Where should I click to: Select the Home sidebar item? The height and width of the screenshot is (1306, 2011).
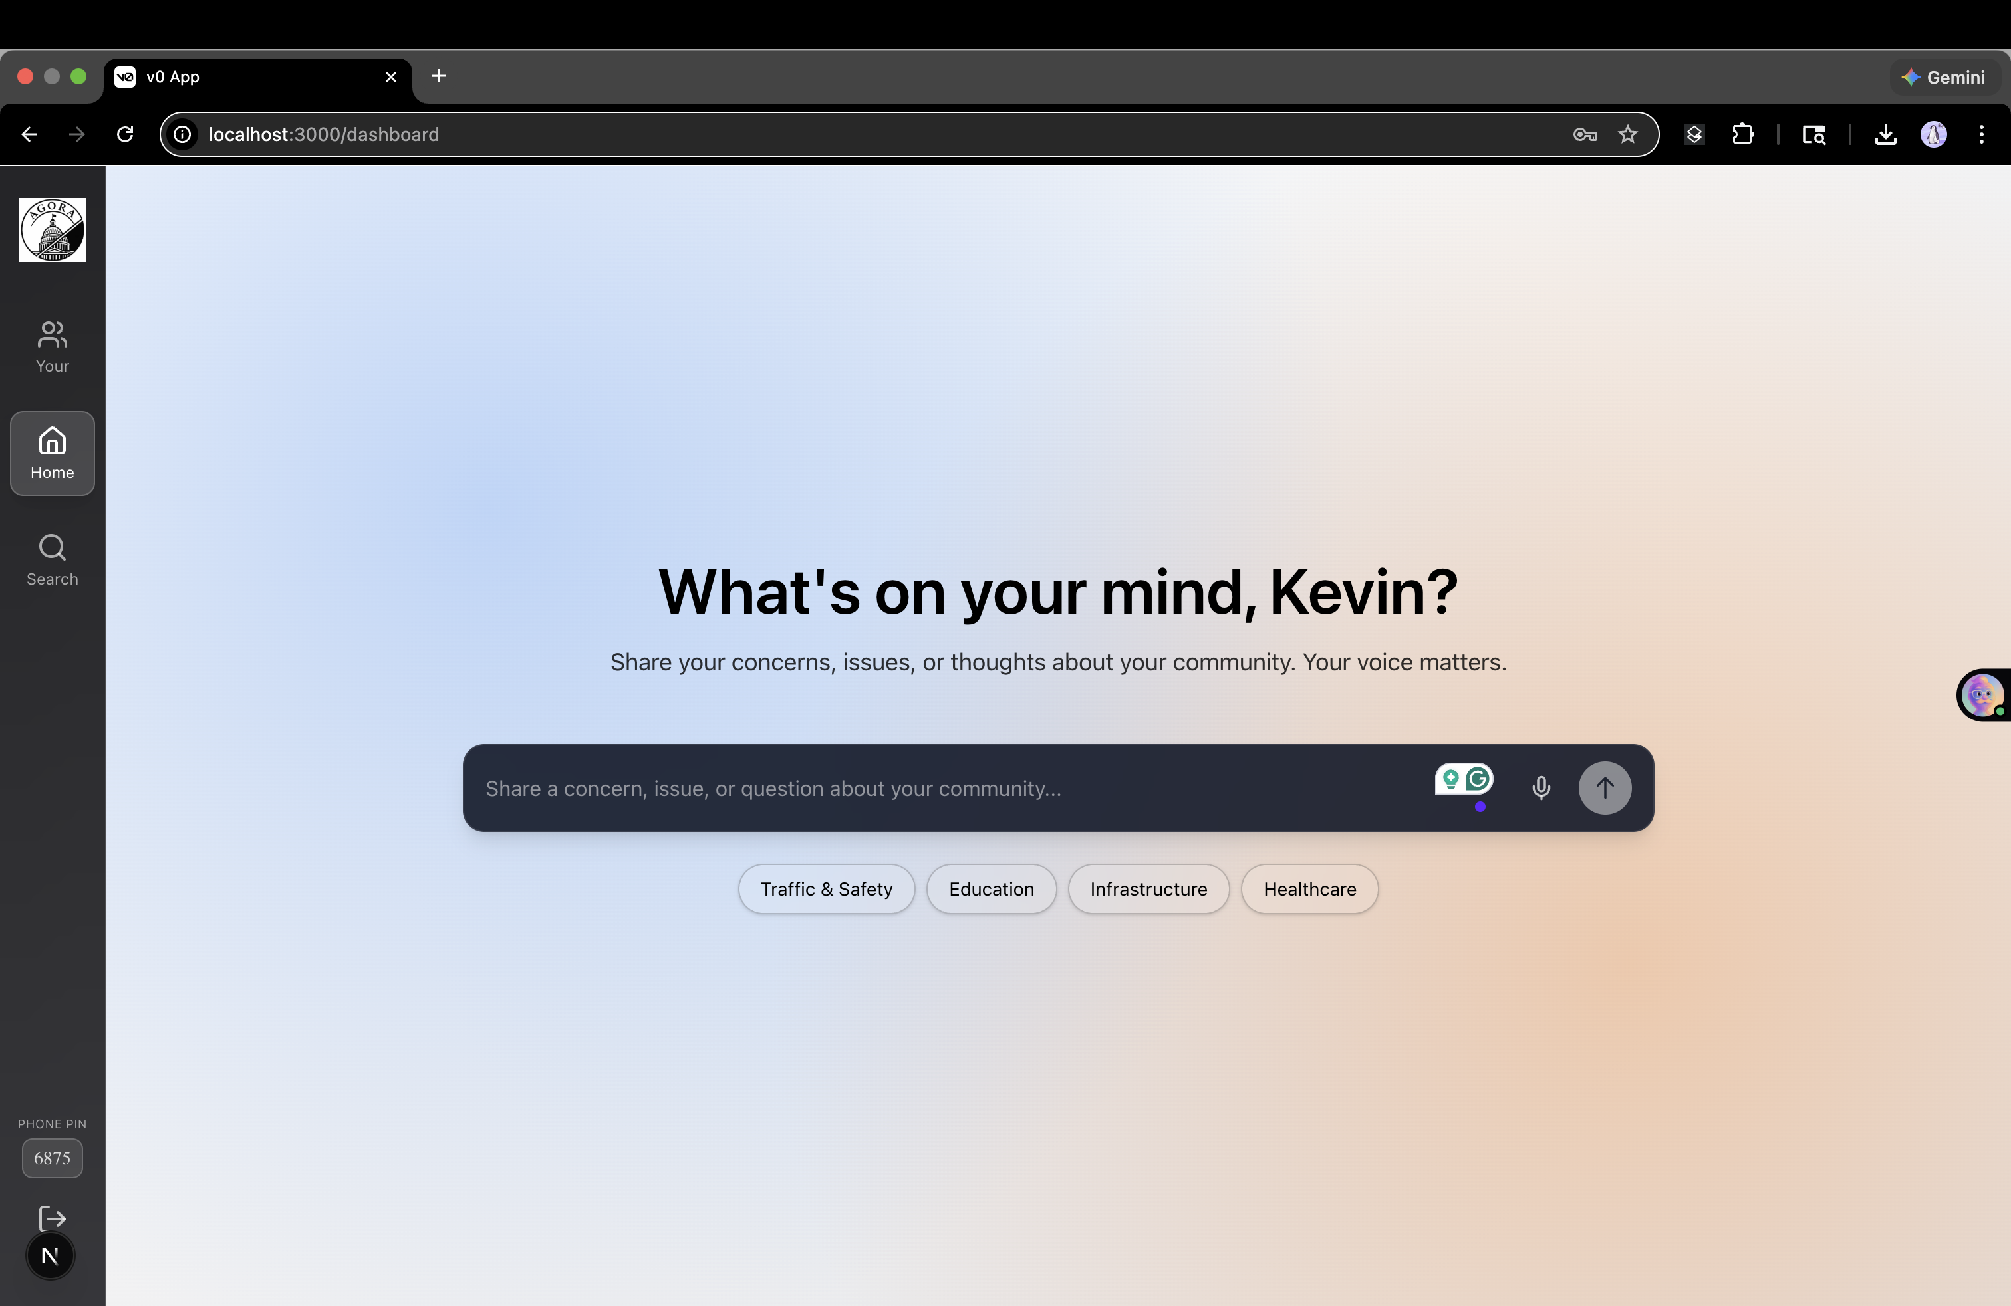click(x=53, y=454)
